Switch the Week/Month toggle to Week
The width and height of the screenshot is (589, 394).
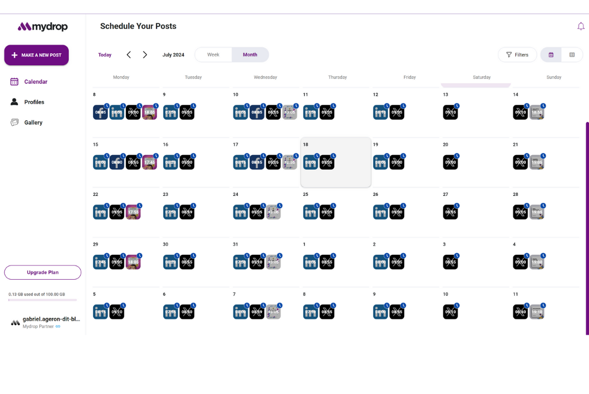[213, 54]
